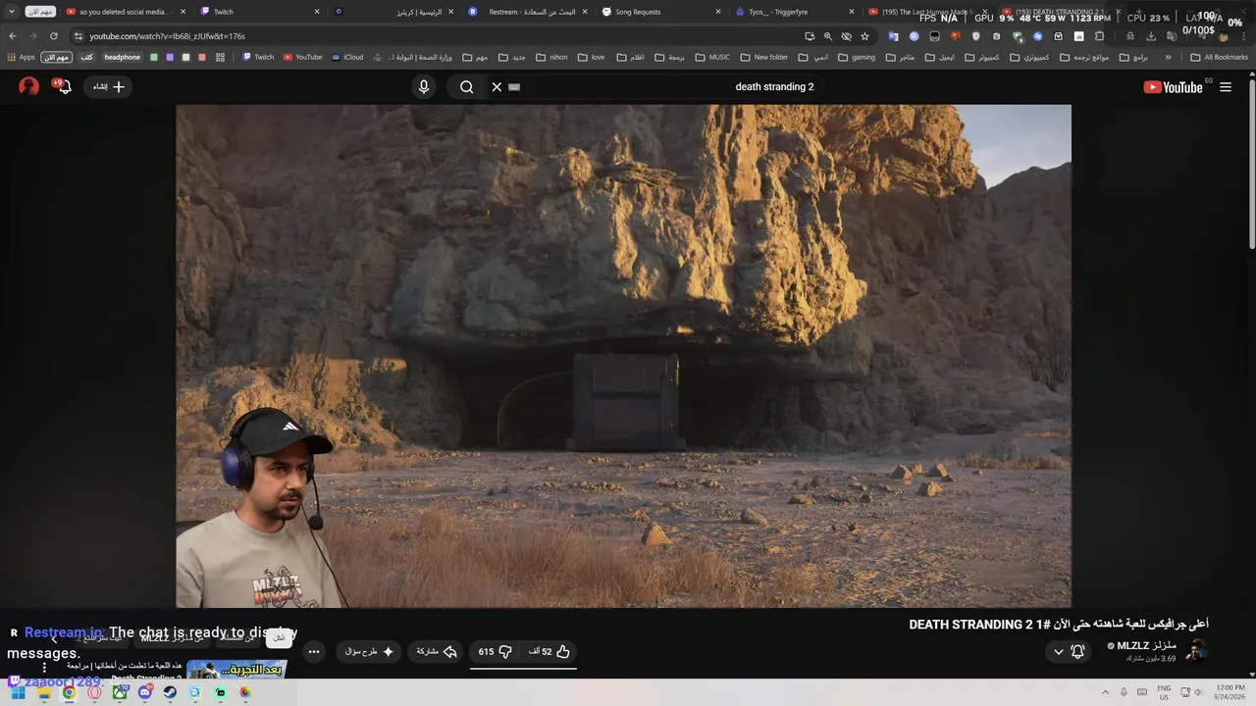Open Discord from the taskbar
Image resolution: width=1256 pixels, height=706 pixels.
[x=145, y=692]
